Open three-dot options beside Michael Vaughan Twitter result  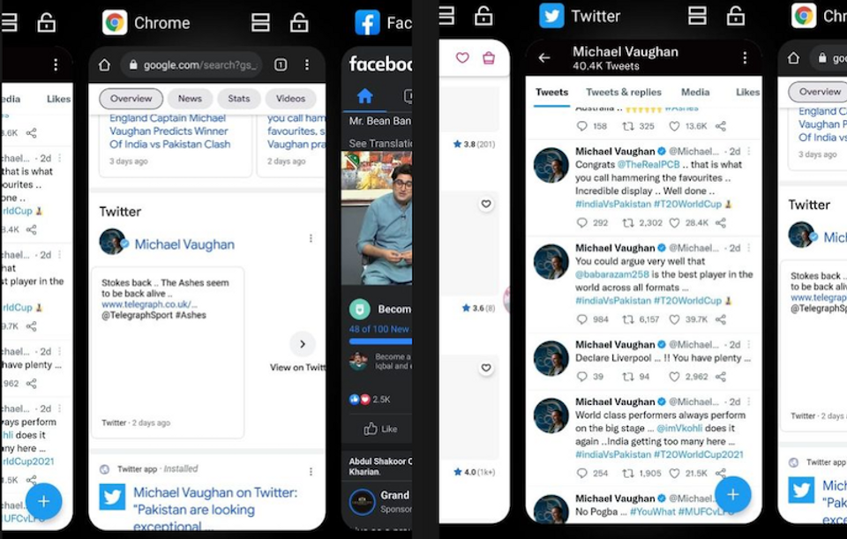point(311,238)
